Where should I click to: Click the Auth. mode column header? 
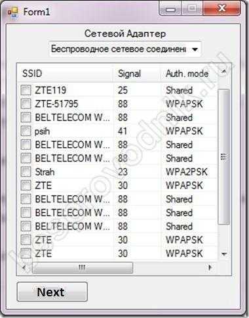[x=189, y=74]
